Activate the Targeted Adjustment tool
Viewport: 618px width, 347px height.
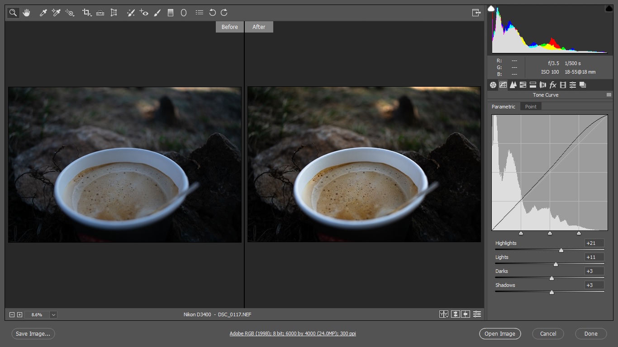click(70, 13)
